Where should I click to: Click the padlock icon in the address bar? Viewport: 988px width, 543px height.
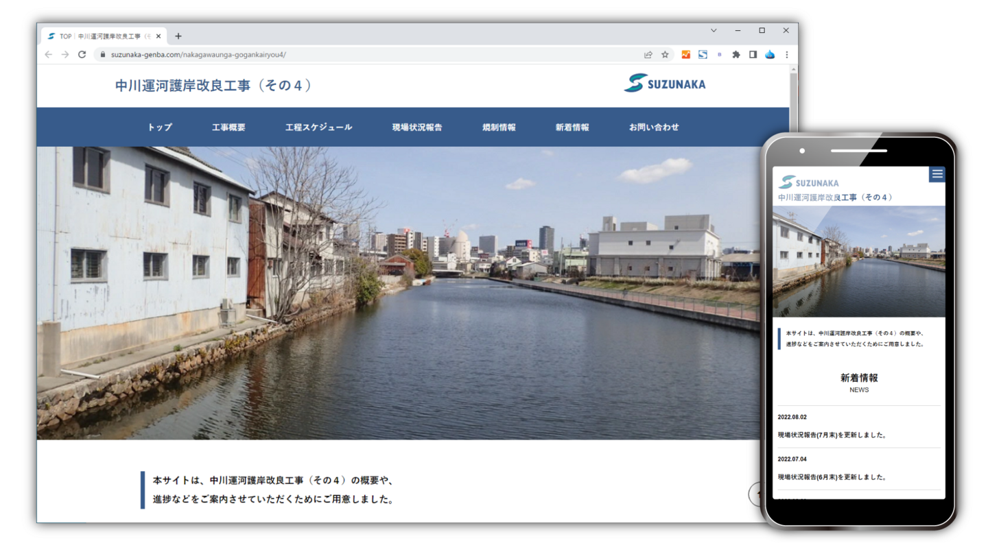pyautogui.click(x=102, y=54)
